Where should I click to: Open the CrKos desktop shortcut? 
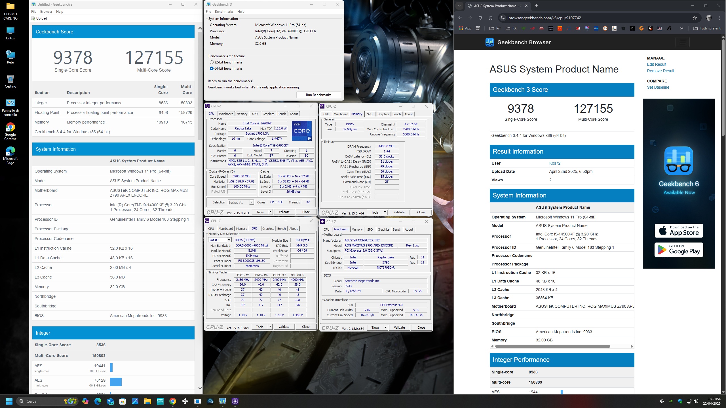tap(10, 33)
